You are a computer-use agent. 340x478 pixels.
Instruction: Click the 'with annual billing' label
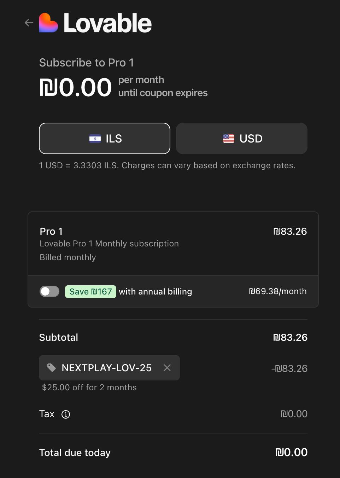pyautogui.click(x=155, y=292)
